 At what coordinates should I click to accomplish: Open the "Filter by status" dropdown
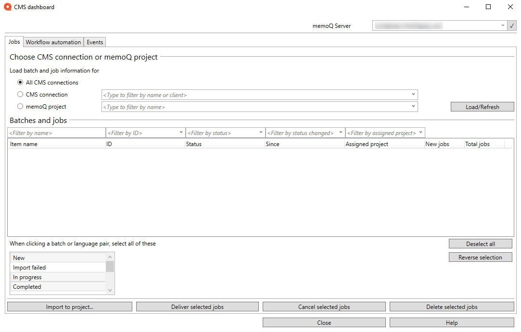click(x=261, y=132)
